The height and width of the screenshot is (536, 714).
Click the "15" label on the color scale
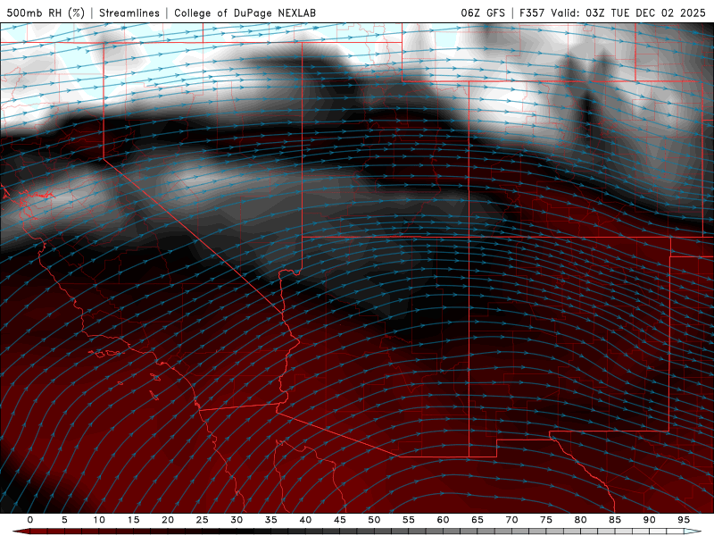(133, 520)
